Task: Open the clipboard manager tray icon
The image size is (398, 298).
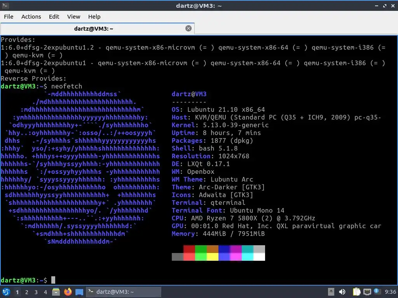Action: (x=357, y=292)
